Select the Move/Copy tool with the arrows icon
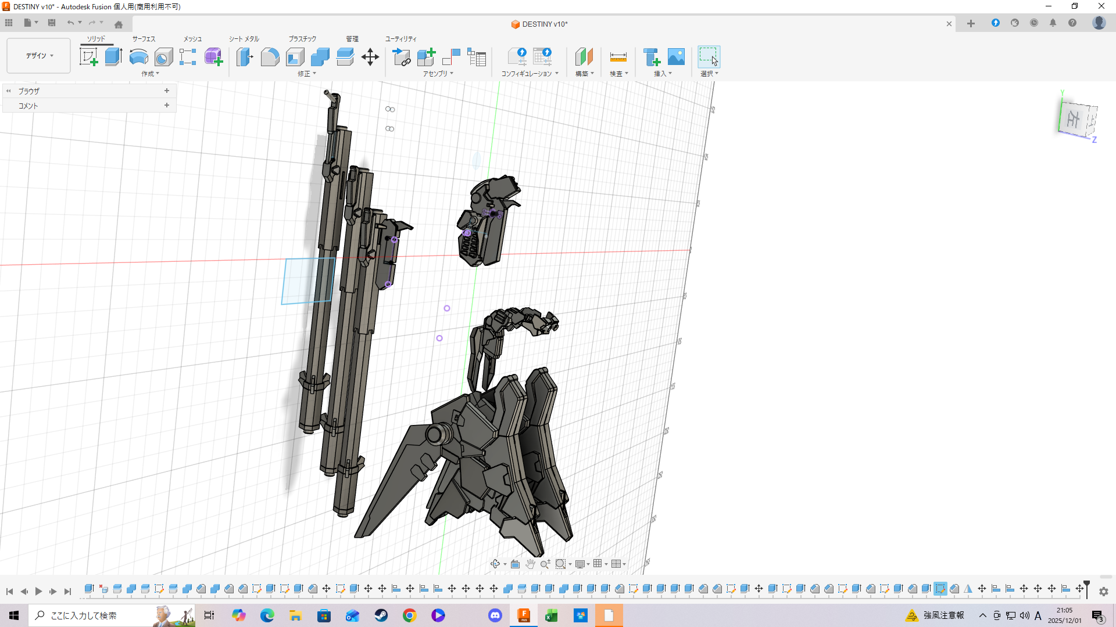 coord(370,57)
